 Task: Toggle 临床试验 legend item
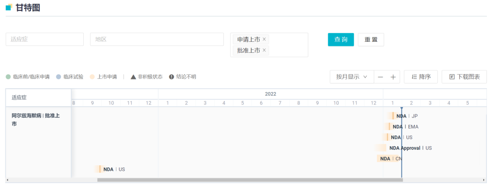pos(70,77)
